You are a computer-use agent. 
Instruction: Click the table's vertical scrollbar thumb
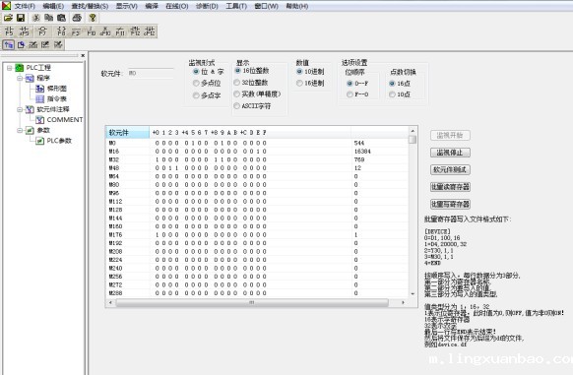click(x=413, y=139)
